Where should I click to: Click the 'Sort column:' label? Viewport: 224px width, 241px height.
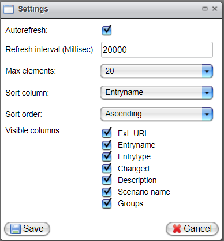coord(27,93)
